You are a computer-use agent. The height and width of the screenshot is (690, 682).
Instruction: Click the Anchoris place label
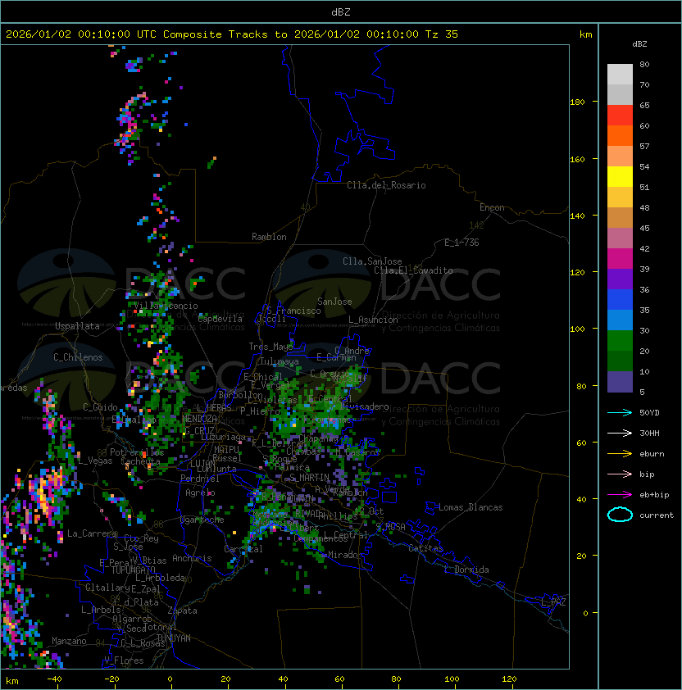click(192, 558)
